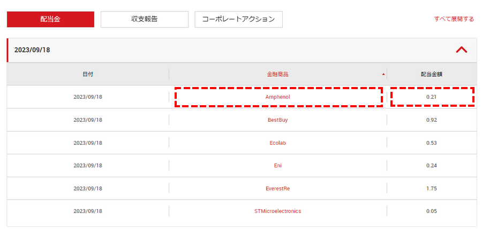The width and height of the screenshot is (482, 229).
Task: Click the 0.05 dividend amount
Action: pyautogui.click(x=432, y=211)
